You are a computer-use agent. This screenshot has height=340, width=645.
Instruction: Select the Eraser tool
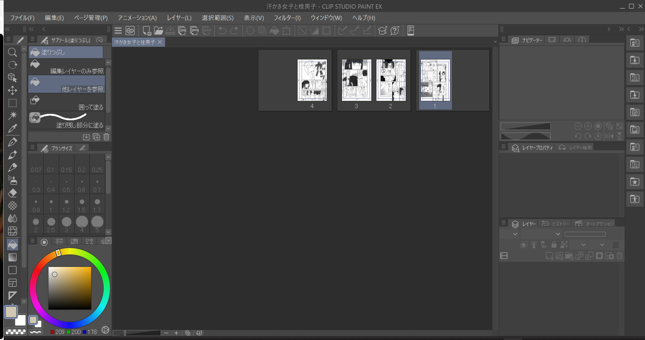(12, 193)
